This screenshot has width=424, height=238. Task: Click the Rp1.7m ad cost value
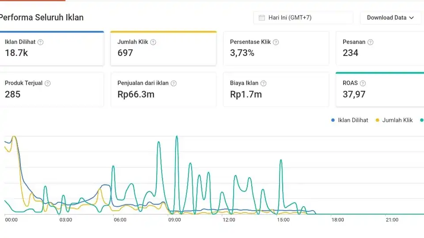[246, 94]
